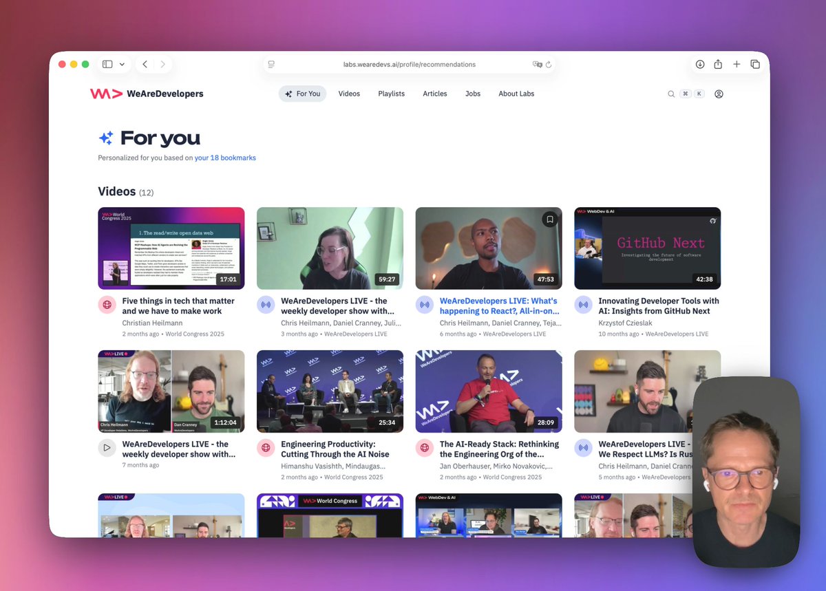Viewport: 826px width, 591px height.
Task: Open the 28:09 red shirt speaker thumbnail
Action: [489, 391]
